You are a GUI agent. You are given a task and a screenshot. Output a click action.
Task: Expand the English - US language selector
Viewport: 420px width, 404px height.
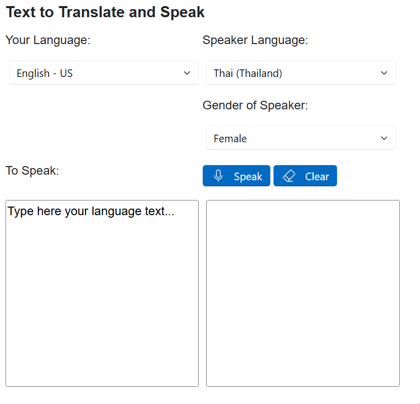click(104, 72)
